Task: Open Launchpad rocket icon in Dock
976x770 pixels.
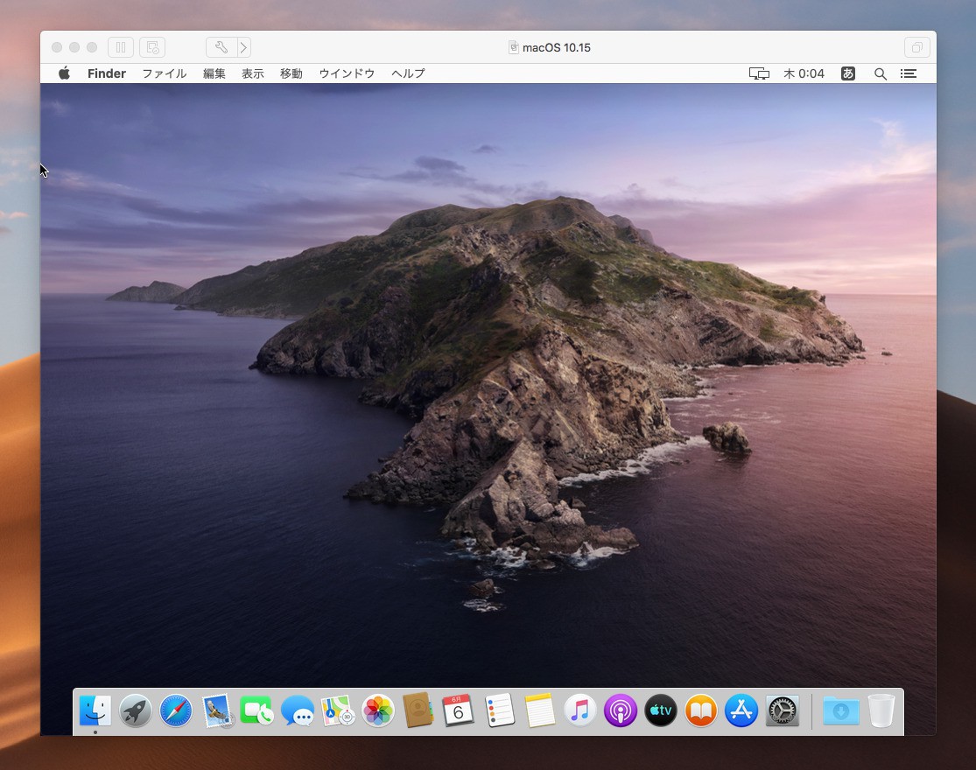Action: click(x=136, y=710)
